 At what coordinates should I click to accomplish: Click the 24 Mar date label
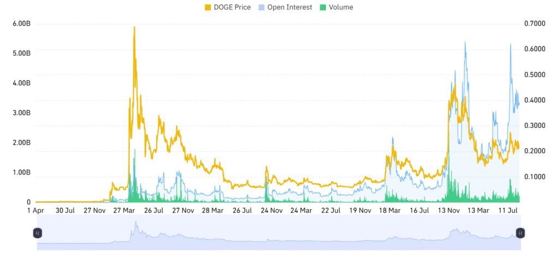[301, 210]
